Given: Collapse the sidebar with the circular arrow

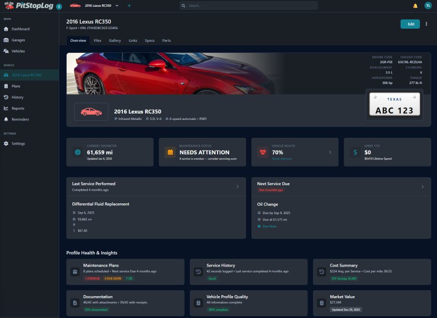Looking at the screenshot, I should (58, 6).
